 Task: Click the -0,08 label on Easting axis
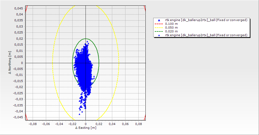(x=33, y=124)
